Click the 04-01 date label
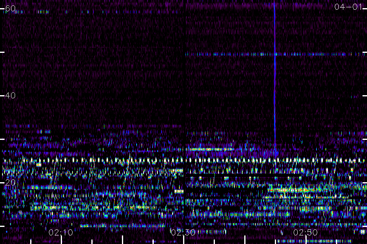Screen dimensions: 367x244 (348, 7)
